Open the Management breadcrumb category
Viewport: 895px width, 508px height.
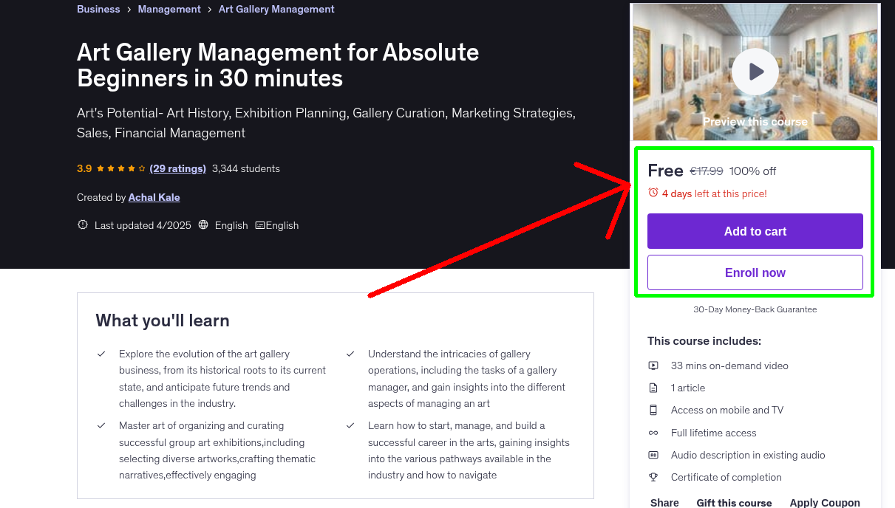pos(169,9)
